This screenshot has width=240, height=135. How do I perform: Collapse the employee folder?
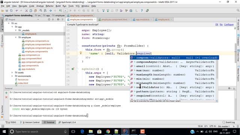[16, 37]
